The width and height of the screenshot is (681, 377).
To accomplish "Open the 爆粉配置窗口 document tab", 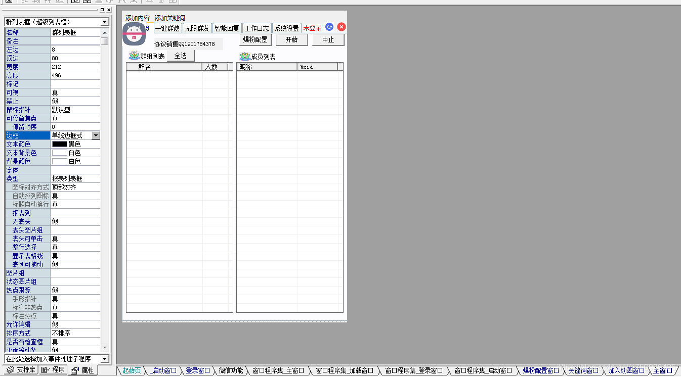I will click(541, 371).
